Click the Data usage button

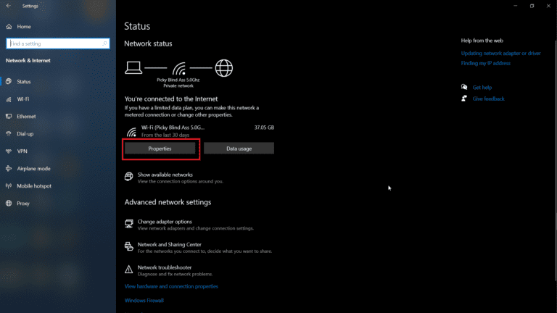239,149
